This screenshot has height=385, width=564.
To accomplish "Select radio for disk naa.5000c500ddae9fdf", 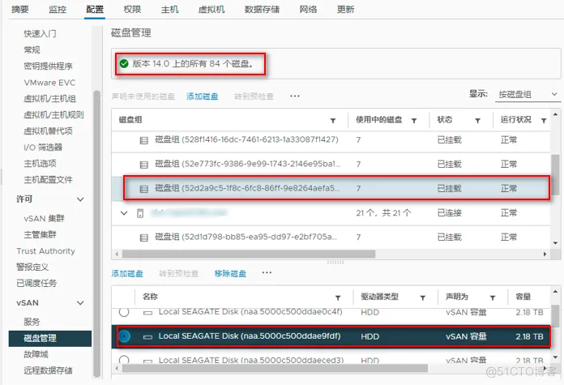I will [124, 336].
